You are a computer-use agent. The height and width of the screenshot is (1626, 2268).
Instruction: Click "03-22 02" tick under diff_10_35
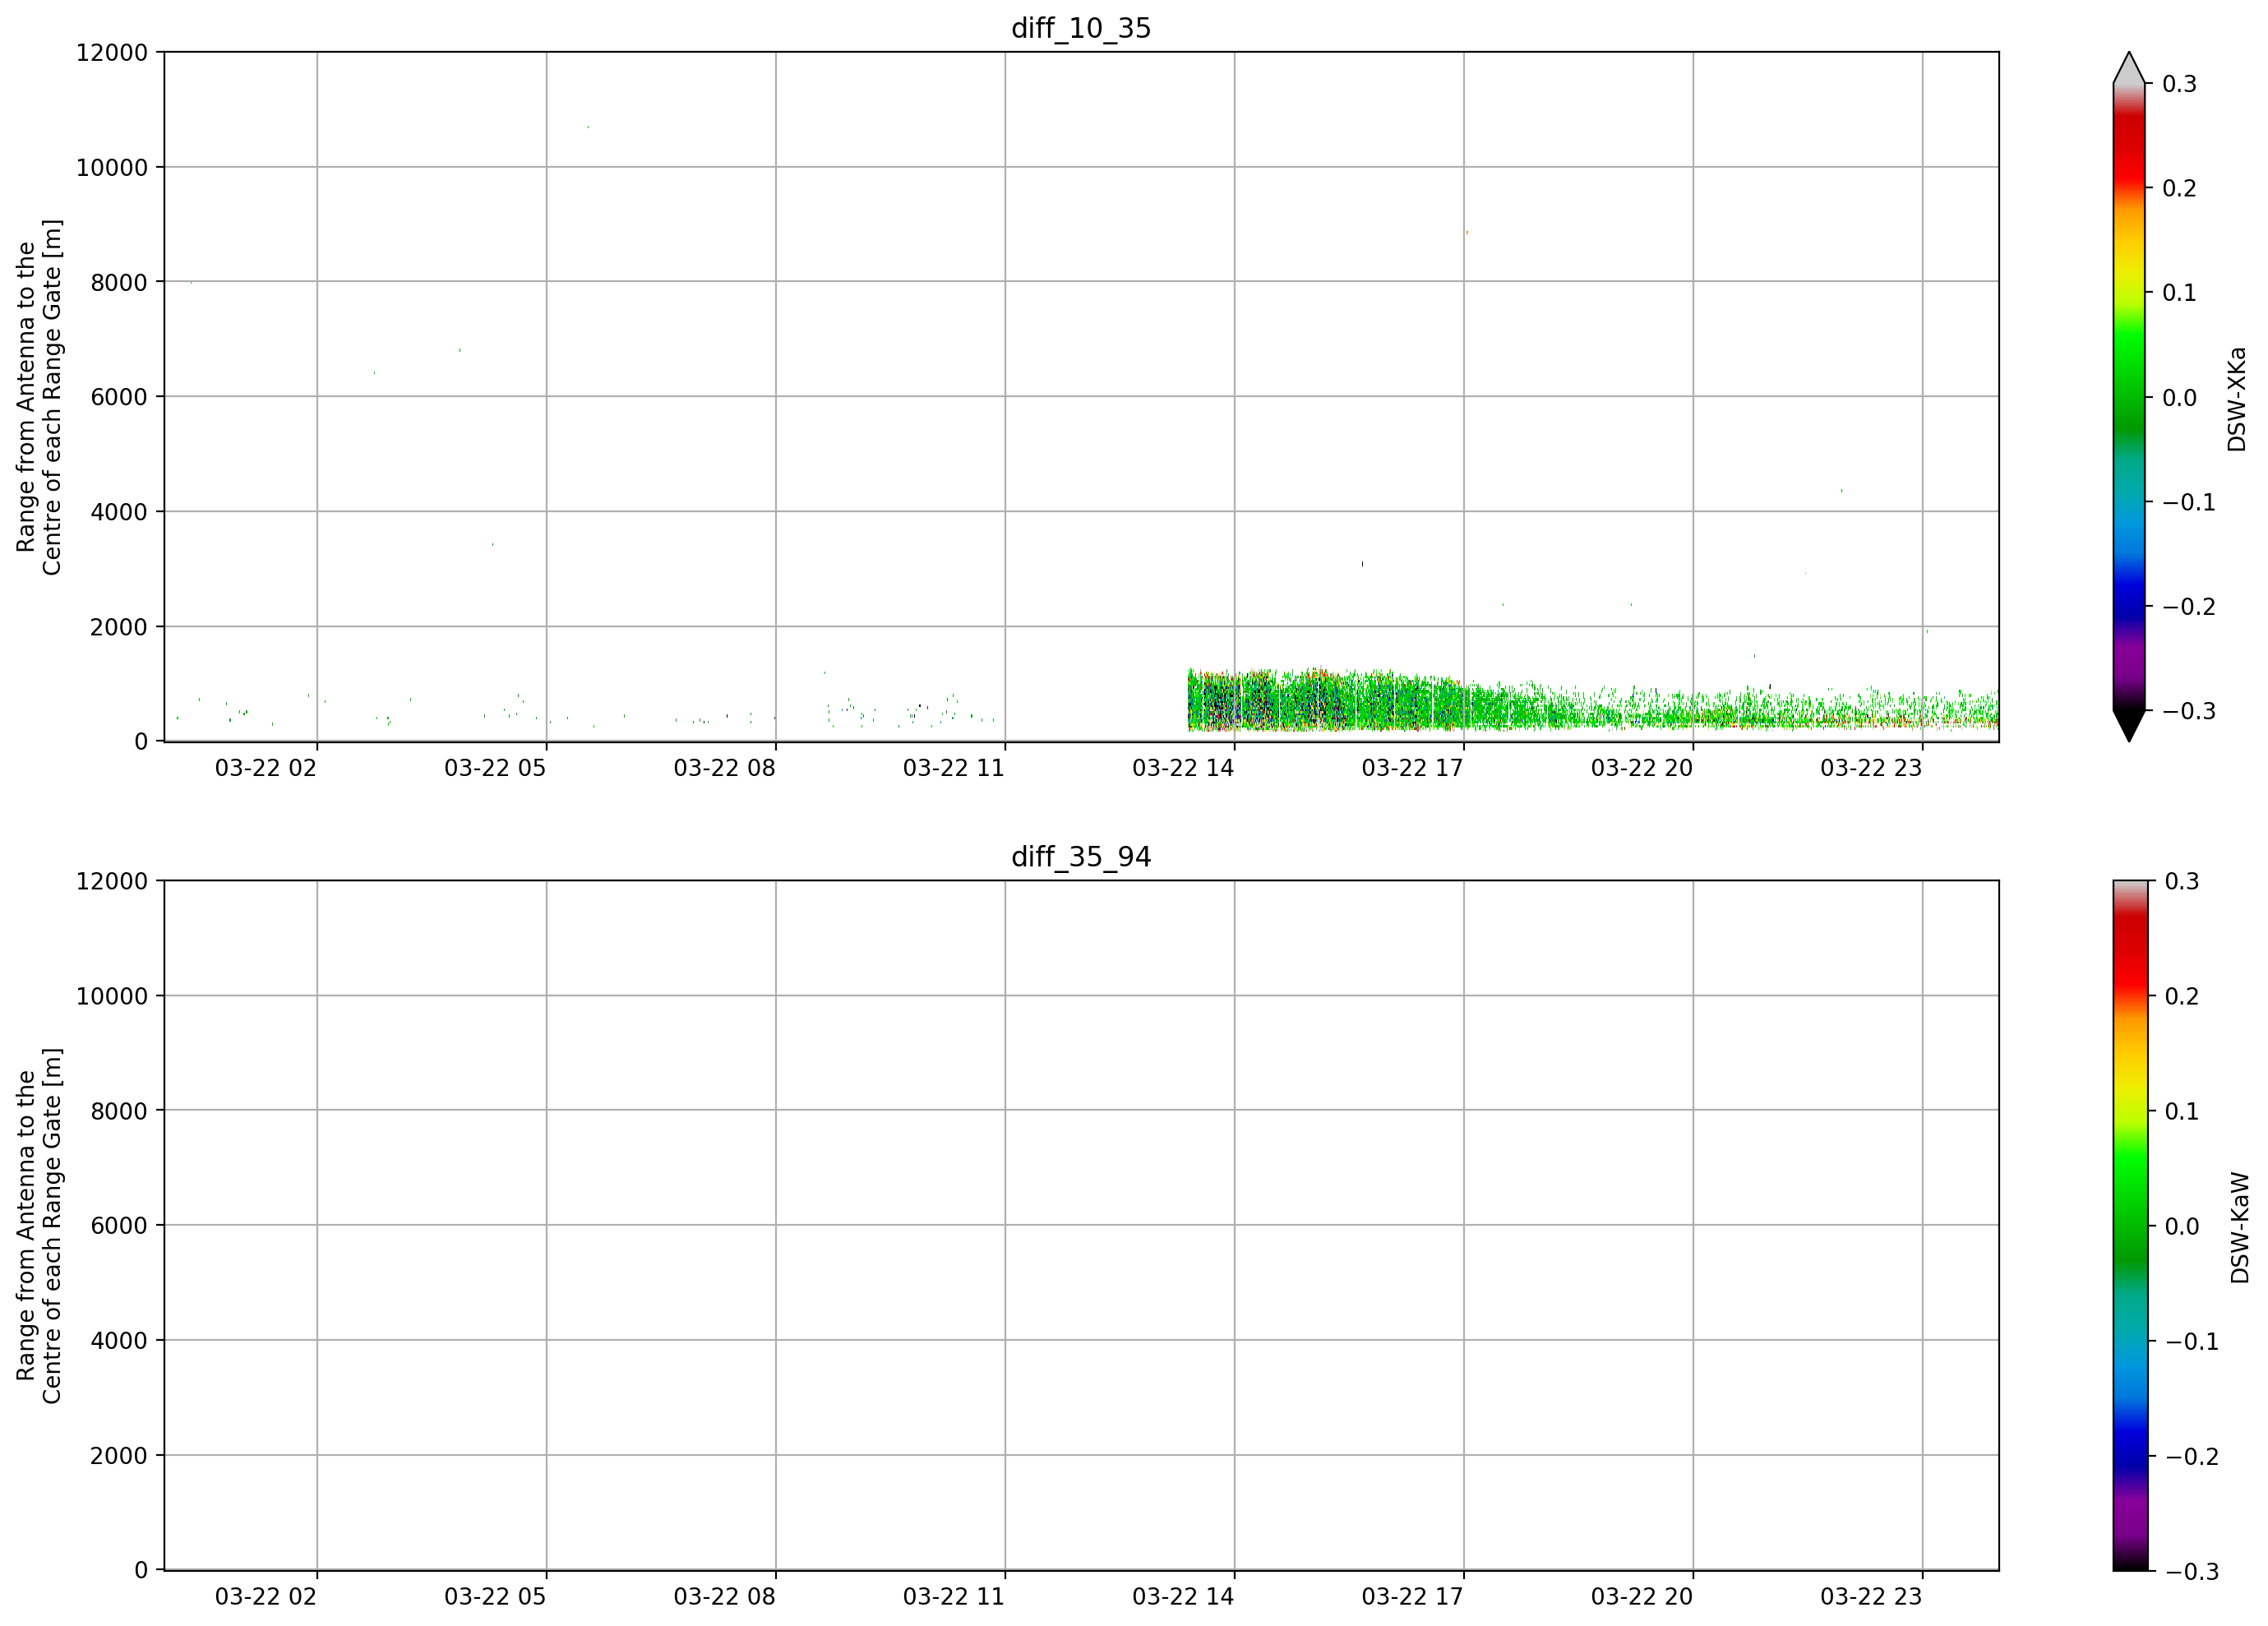click(x=266, y=768)
